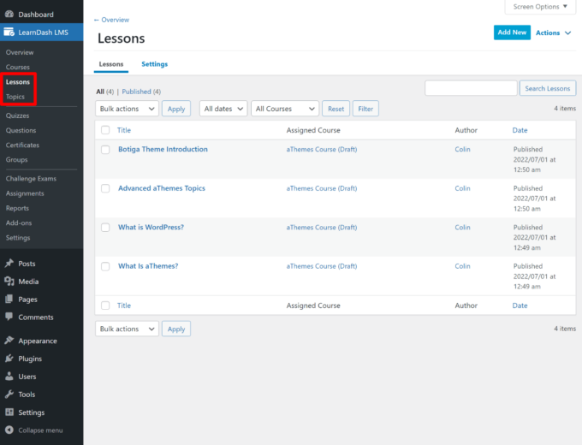Open the top Bulk actions dropdown
The width and height of the screenshot is (582, 445).
(127, 109)
